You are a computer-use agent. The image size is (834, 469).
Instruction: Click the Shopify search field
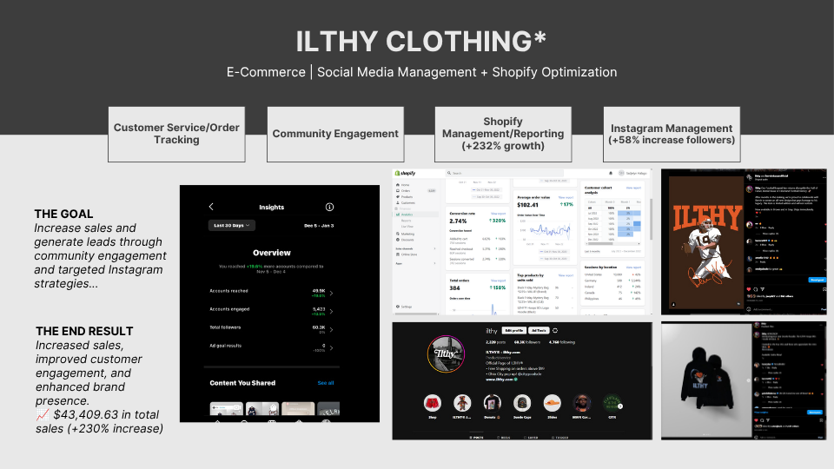(x=504, y=174)
